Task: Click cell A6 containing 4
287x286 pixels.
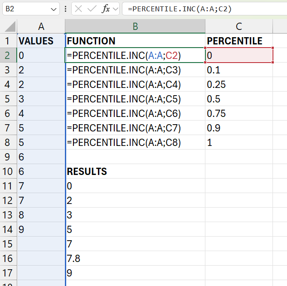Action: pyautogui.click(x=41, y=113)
